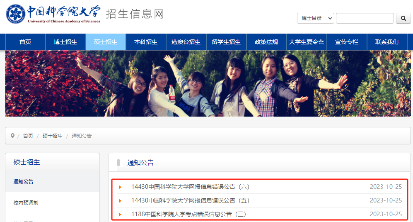This screenshot has height=222, width=413.
Task: Click date 2023-10-25 of 公告（五） row
Action: pyautogui.click(x=386, y=200)
